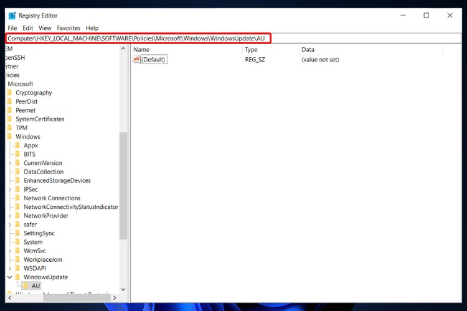This screenshot has height=311, width=467.
Task: Select the (Default) value name
Action: click(154, 60)
